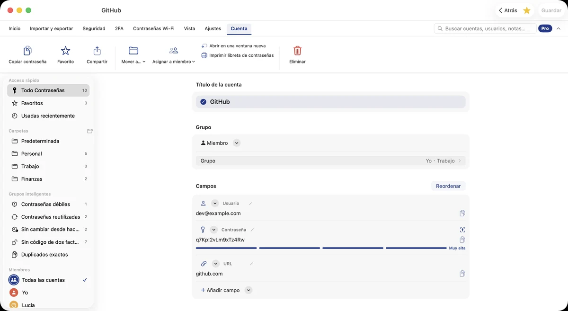The image size is (568, 311).
Task: Edit the URL field label via its pencil
Action: (251, 264)
